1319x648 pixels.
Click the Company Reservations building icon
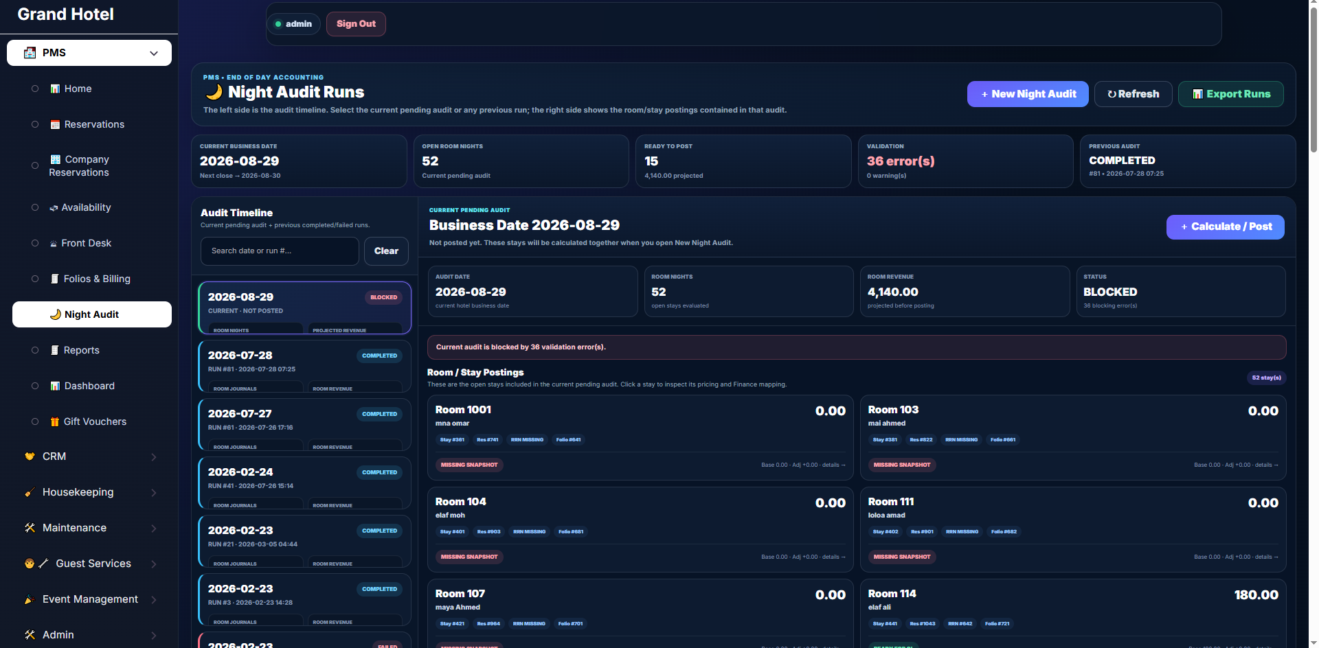click(56, 159)
